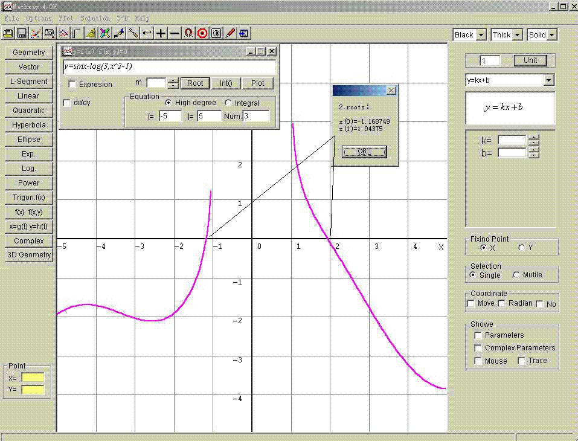The height and width of the screenshot is (441, 578).
Task: Select the blue fountain pen icon
Action: (x=119, y=34)
